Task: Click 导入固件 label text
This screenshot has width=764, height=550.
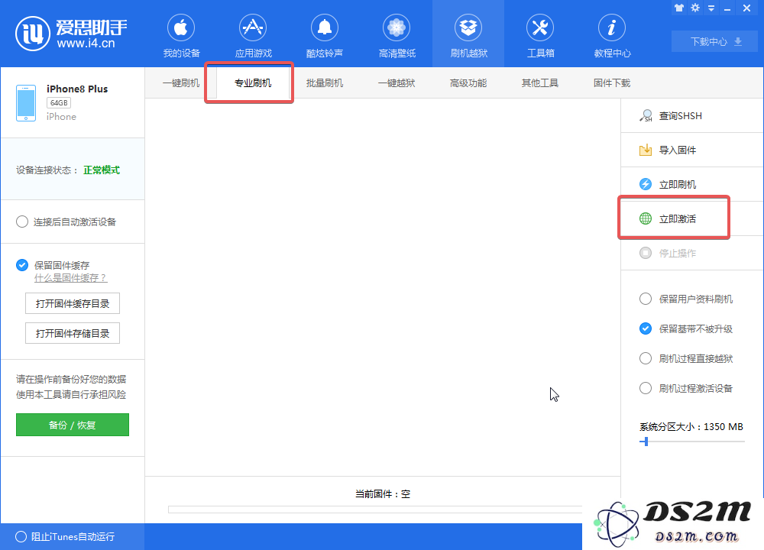Action: pyautogui.click(x=677, y=150)
